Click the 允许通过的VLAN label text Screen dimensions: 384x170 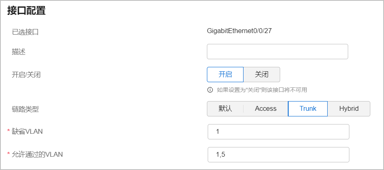(x=37, y=154)
